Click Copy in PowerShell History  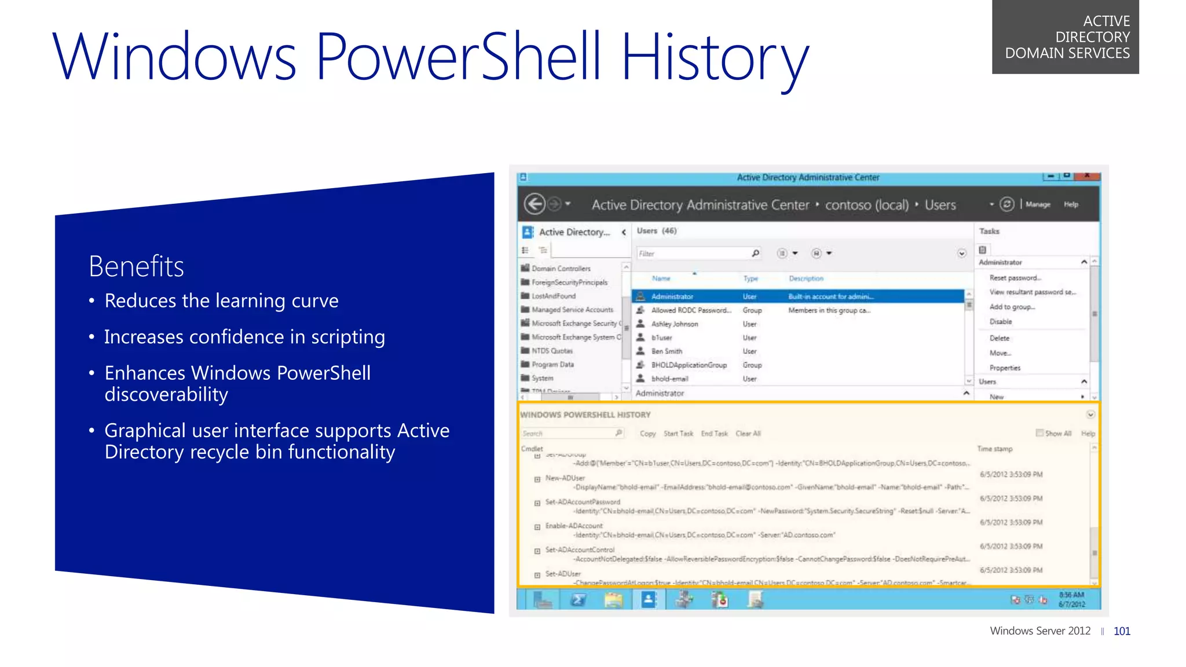tap(647, 434)
